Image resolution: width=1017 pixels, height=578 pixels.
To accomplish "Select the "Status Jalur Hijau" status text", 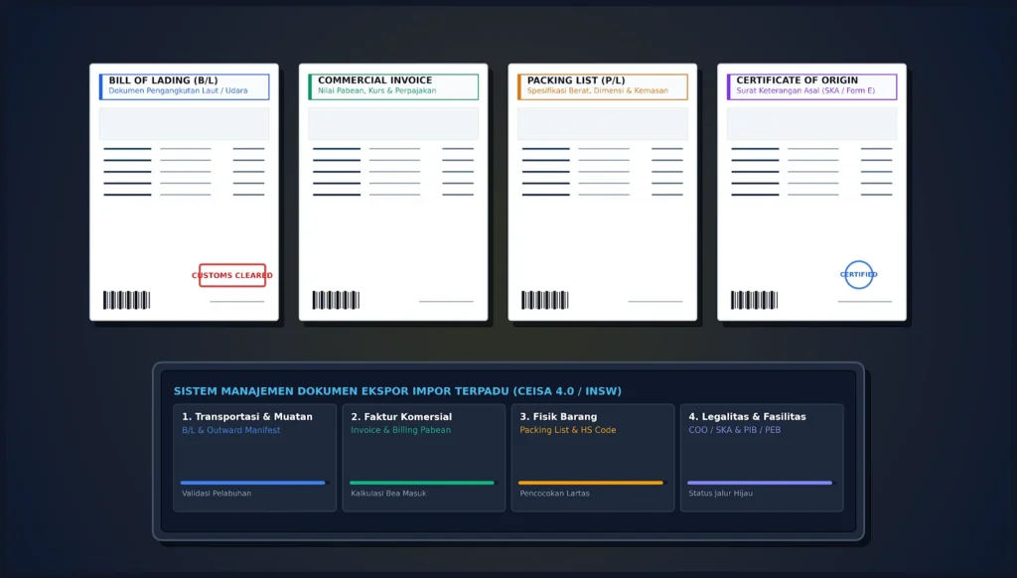I will 721,493.
